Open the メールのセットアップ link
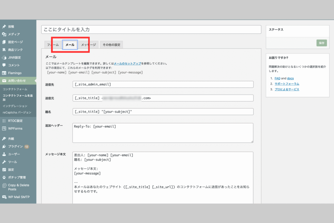 tap(127, 63)
